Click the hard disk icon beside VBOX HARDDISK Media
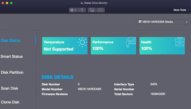This screenshot has height=109, width=191. [140, 22]
